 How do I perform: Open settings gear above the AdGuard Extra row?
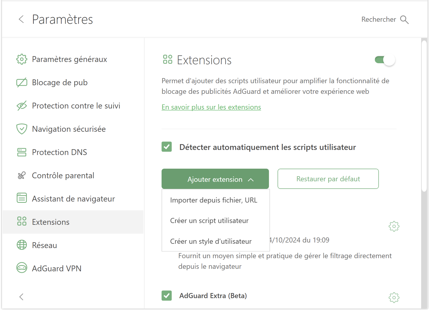pos(394,226)
